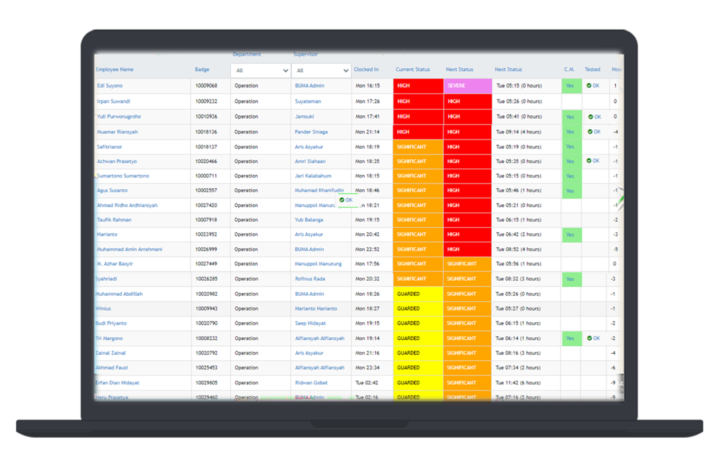This screenshot has width=721, height=462.
Task: Open employee Irpan Suwandi
Action: click(x=113, y=101)
